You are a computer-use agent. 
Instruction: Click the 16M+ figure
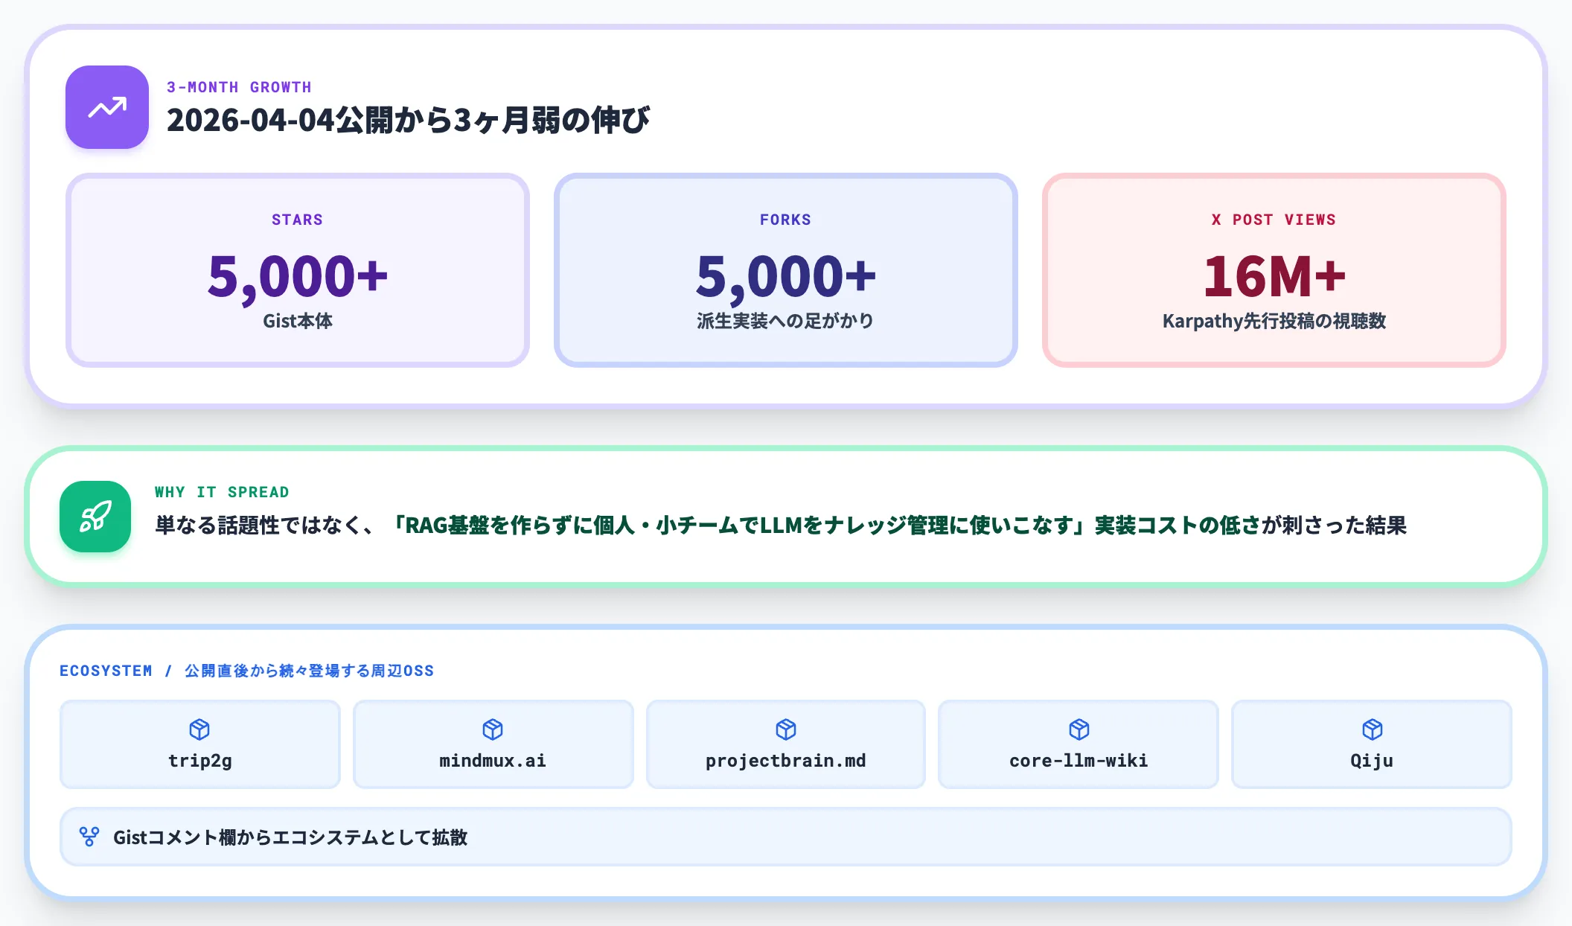[1274, 276]
